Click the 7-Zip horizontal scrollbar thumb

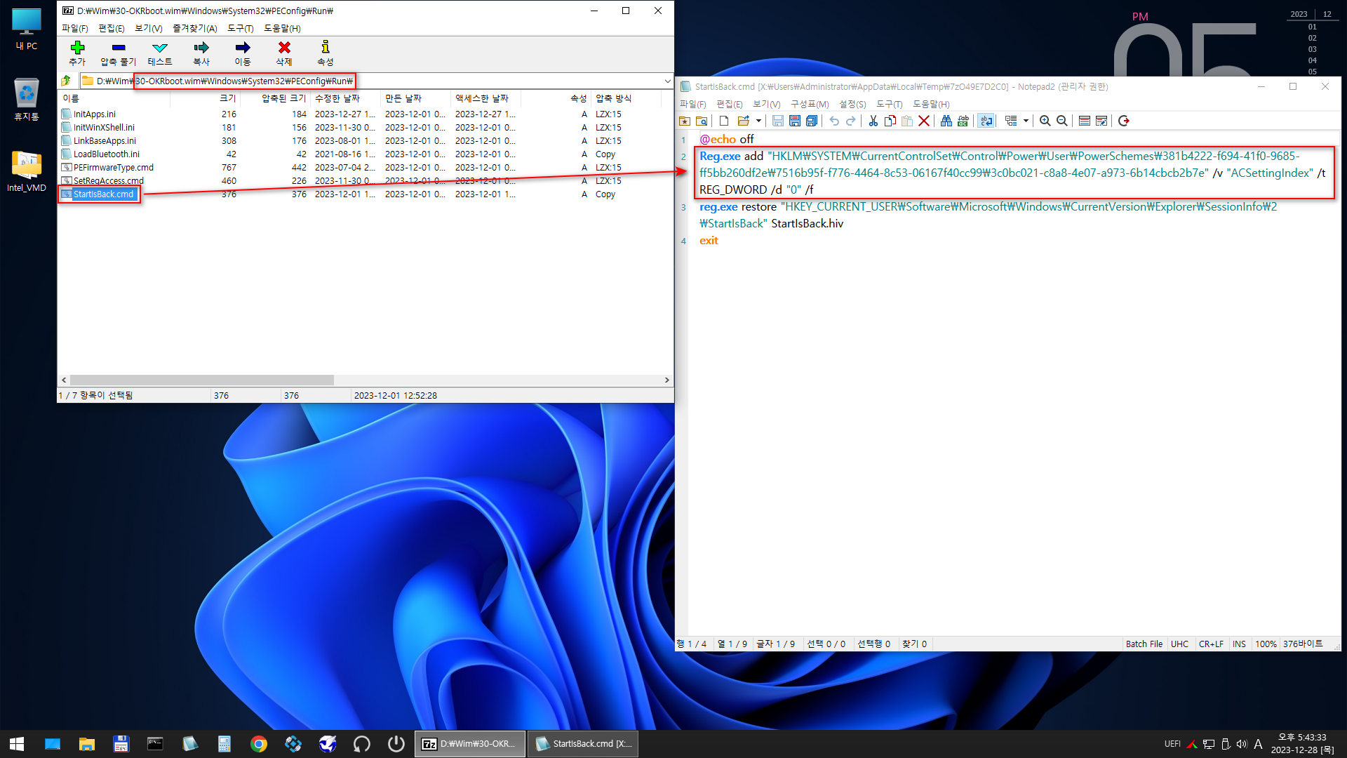click(202, 380)
